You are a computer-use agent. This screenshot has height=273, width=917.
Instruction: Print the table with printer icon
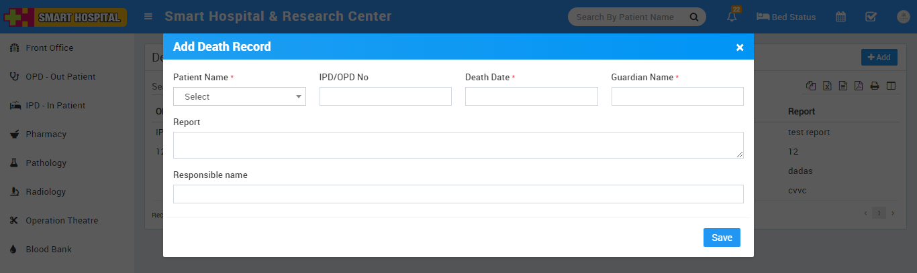875,86
